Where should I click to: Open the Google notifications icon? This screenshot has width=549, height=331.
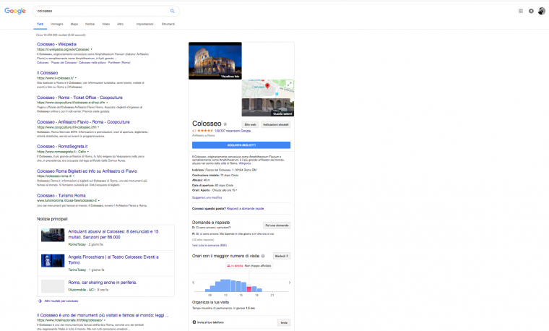click(531, 11)
